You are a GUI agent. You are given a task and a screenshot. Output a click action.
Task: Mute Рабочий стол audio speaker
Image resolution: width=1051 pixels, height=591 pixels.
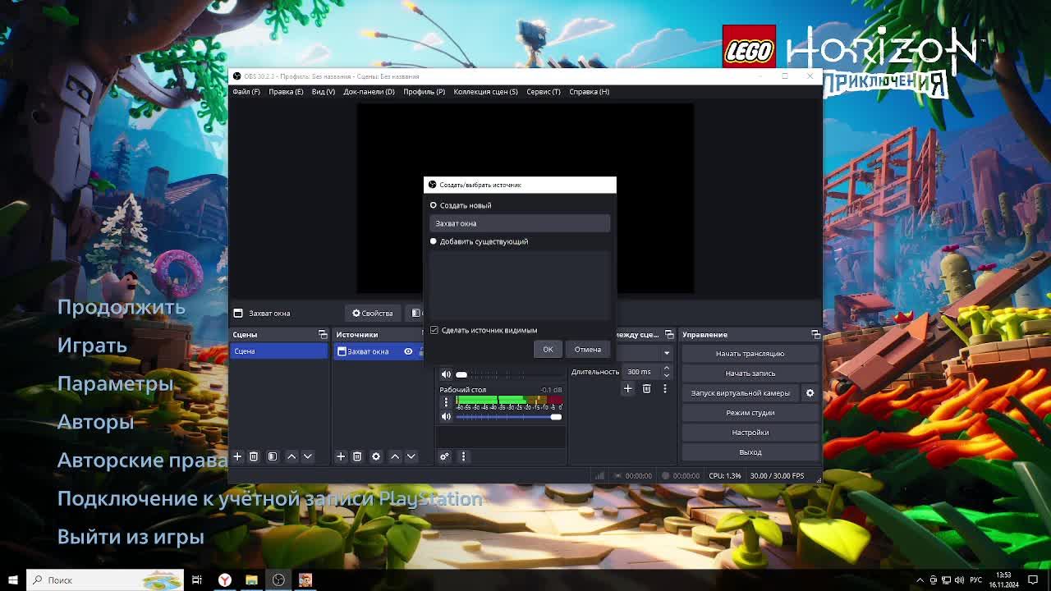(x=446, y=416)
